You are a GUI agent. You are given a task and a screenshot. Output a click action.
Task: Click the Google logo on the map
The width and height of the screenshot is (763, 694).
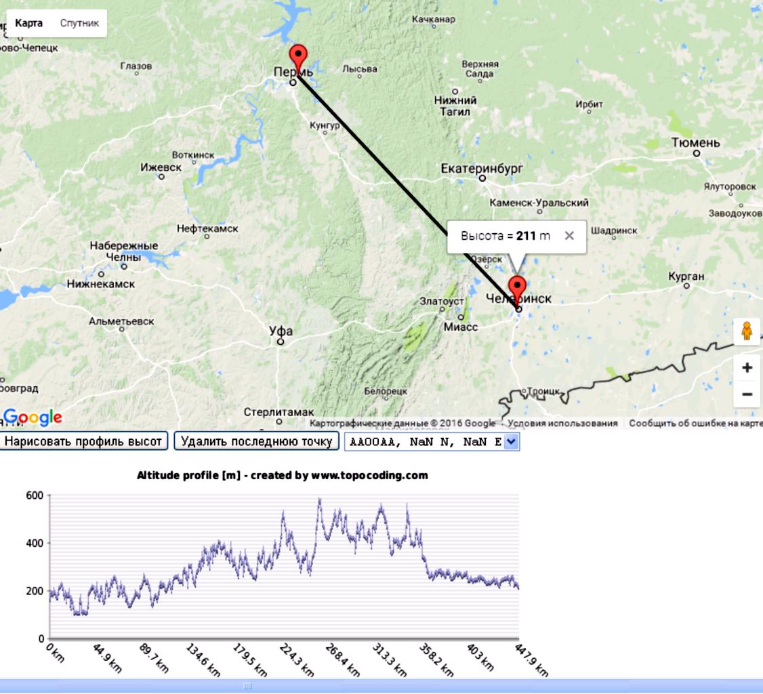33,418
